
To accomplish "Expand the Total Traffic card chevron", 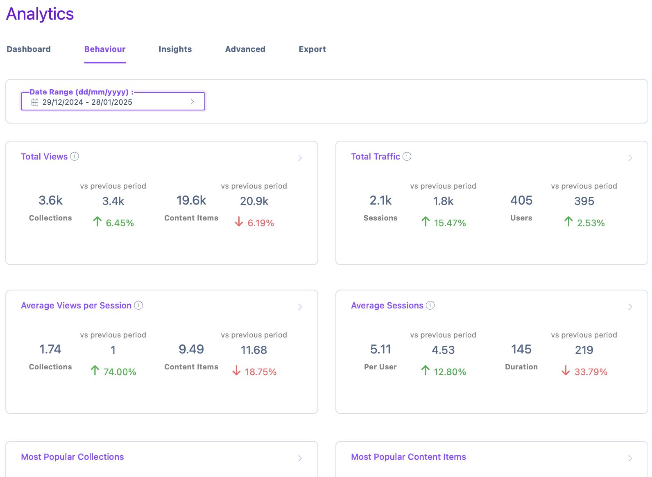I will 630,158.
